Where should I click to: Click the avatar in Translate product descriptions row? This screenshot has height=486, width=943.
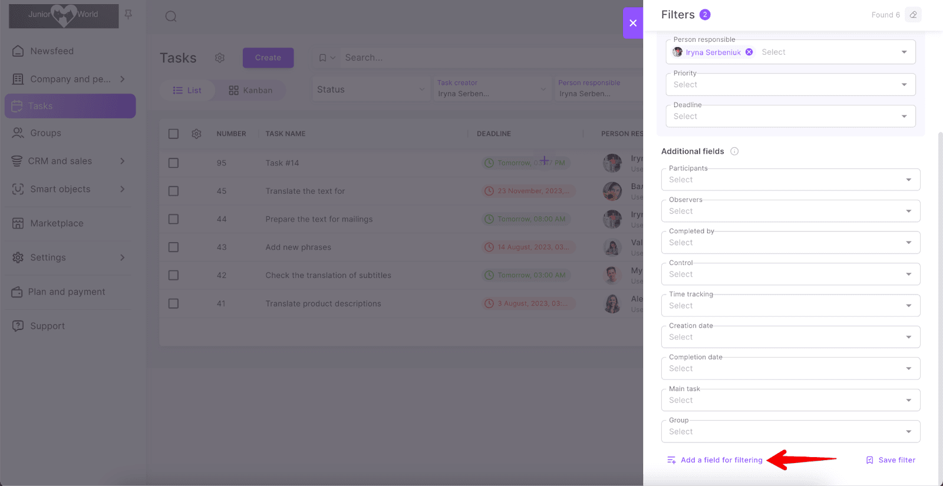612,303
